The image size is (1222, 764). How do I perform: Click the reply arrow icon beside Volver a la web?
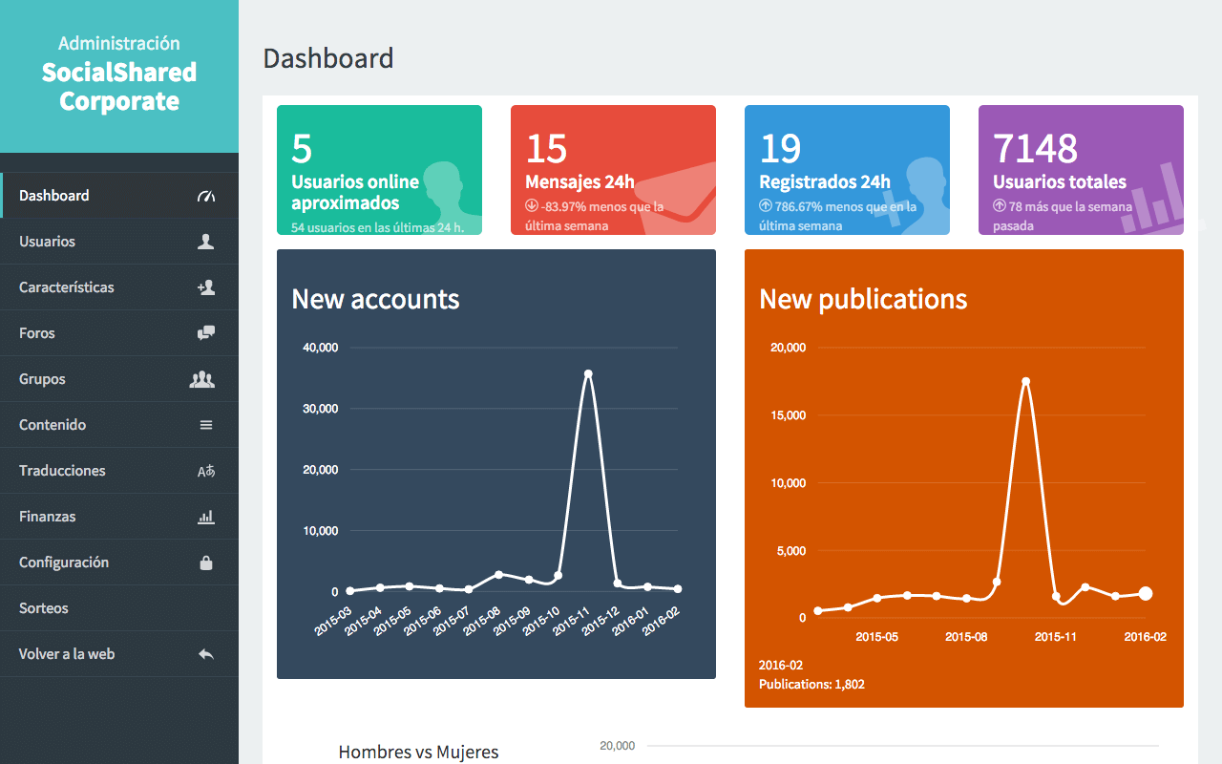click(205, 654)
